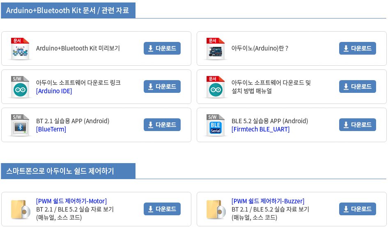Download the PWM Buzzer shield materials
Viewport: 388px width, 235px height.
coord(358,209)
